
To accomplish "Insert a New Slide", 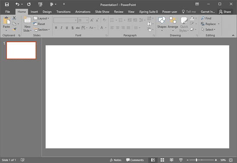I will (x=27, y=24).
